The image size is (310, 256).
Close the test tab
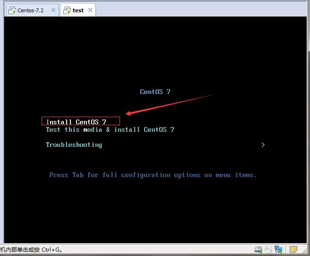[90, 10]
